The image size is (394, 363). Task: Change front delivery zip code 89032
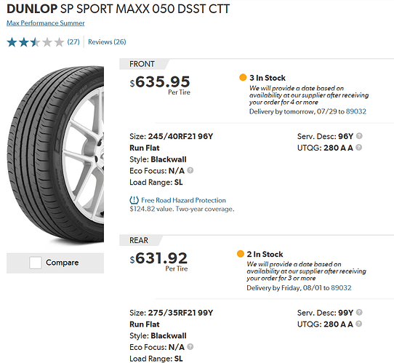(x=356, y=111)
